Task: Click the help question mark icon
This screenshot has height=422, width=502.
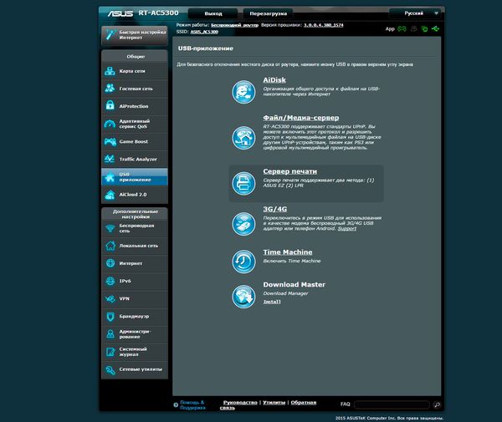Action: click(x=176, y=404)
